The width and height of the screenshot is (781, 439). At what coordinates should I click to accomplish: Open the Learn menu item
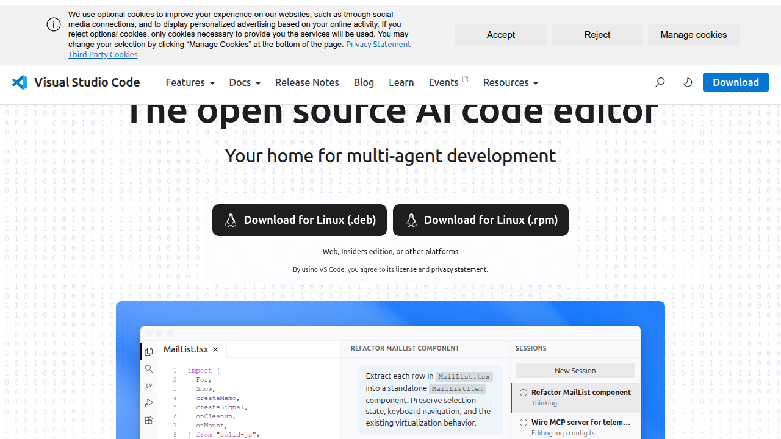[401, 82]
